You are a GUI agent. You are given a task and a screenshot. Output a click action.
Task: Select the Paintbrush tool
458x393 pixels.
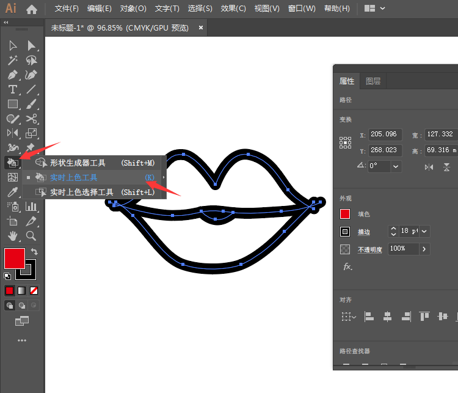pyautogui.click(x=31, y=104)
